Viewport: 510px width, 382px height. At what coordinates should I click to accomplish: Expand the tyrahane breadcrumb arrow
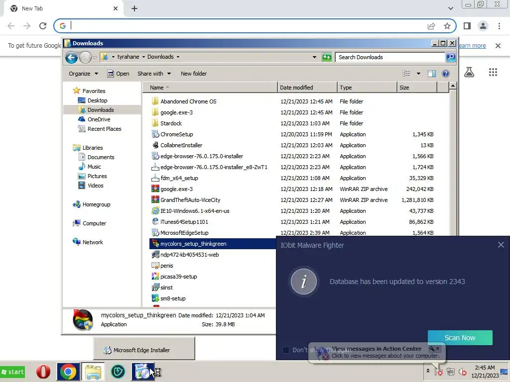tap(144, 57)
